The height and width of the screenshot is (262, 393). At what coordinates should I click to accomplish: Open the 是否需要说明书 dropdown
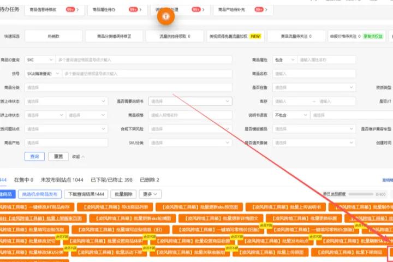coord(190,101)
